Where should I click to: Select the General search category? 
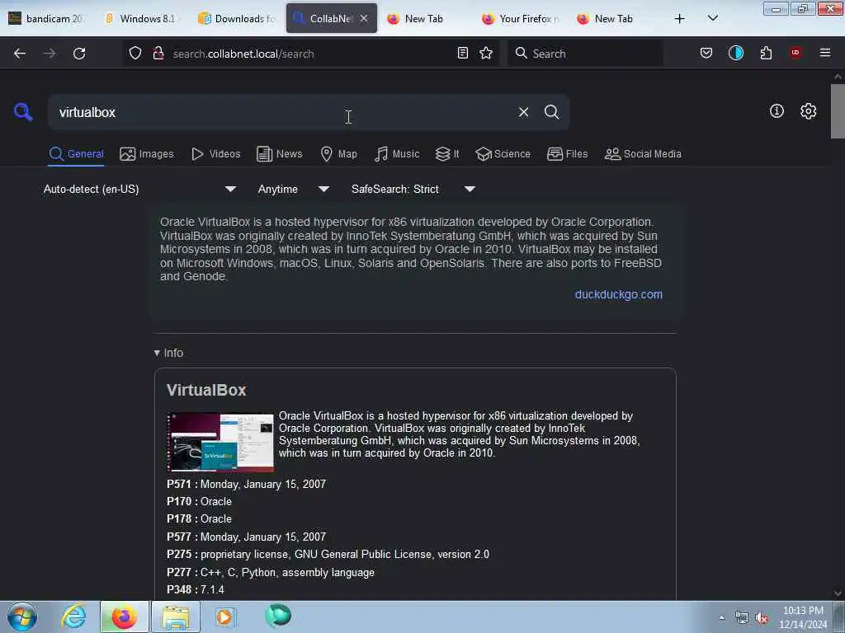[76, 154]
